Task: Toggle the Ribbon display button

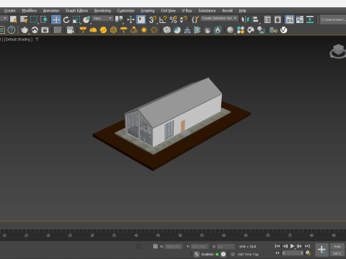Action: [290, 19]
